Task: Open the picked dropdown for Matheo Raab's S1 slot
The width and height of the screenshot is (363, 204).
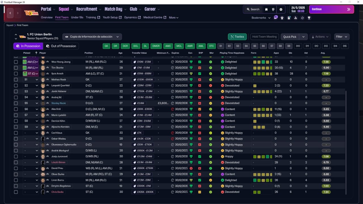Action: pos(31,80)
